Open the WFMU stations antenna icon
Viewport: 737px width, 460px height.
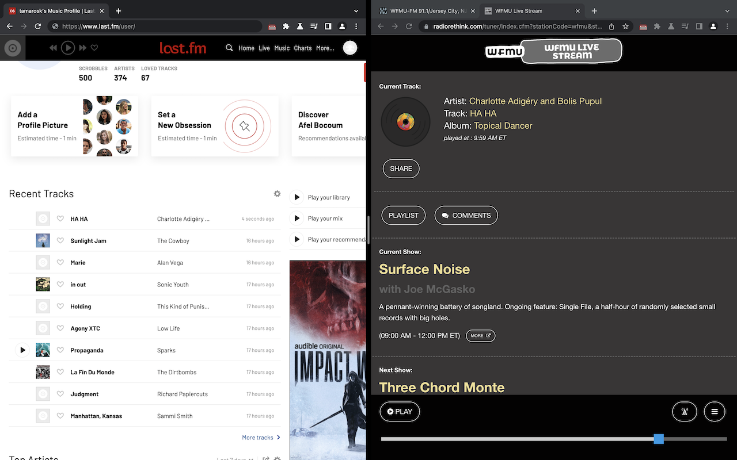click(685, 412)
